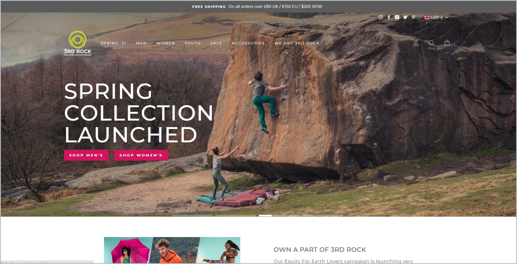Viewport: 517px width, 264px height.
Task: Click the Twitter bird icon
Action: click(405, 17)
